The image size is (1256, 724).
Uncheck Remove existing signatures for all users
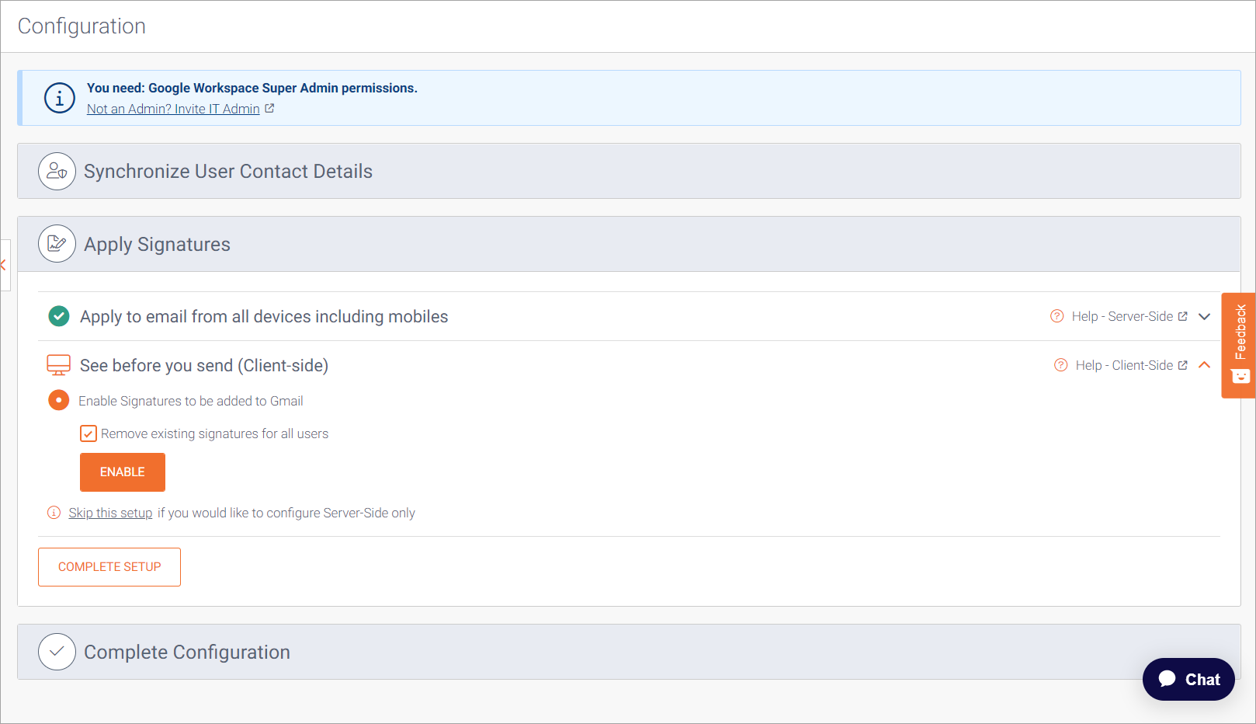point(88,433)
